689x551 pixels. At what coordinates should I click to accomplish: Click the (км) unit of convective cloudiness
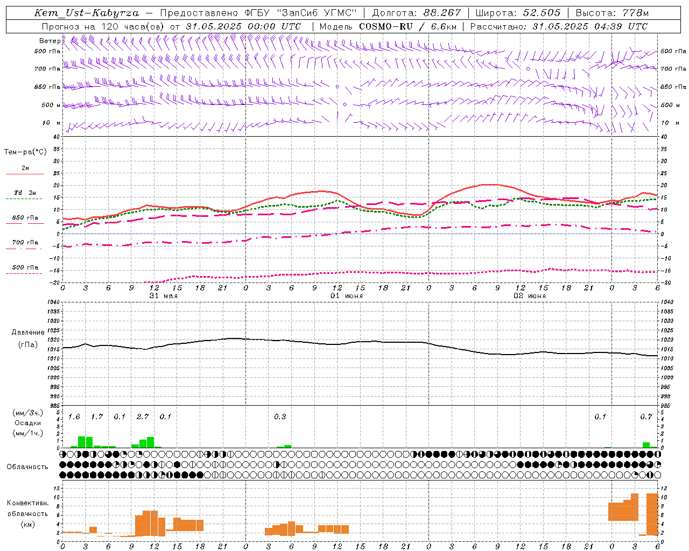pos(28,524)
